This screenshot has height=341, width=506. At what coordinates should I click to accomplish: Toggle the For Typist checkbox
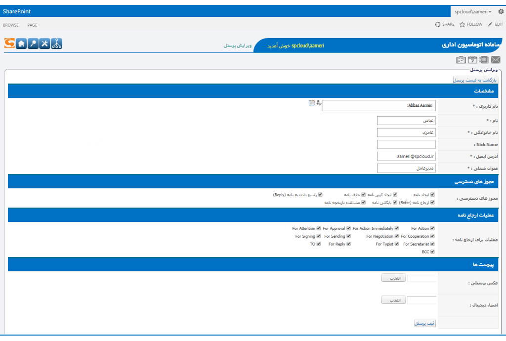pos(396,244)
